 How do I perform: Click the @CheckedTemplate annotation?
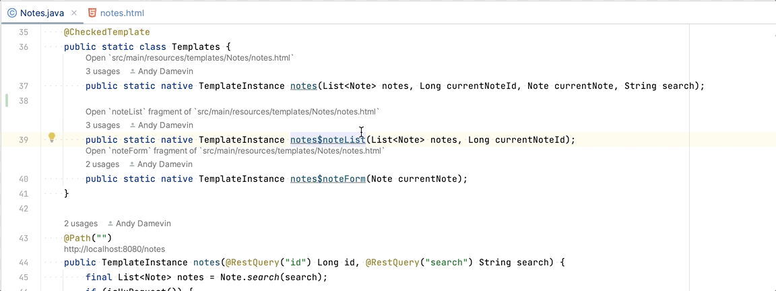click(x=107, y=32)
